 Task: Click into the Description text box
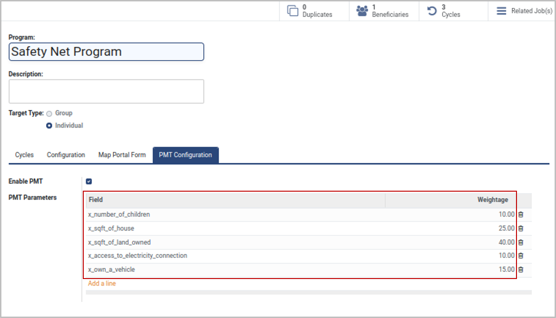[x=106, y=91]
